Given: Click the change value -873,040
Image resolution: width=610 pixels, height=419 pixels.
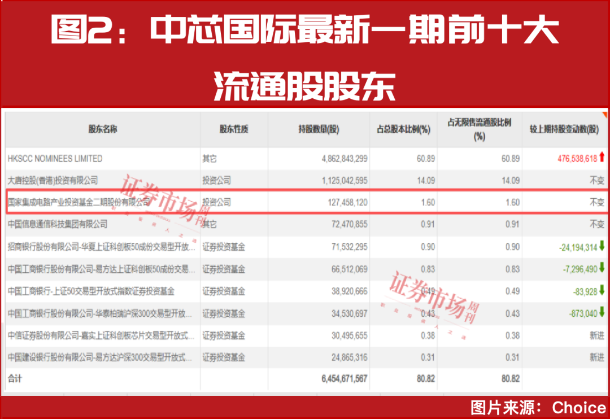Looking at the screenshot, I should click(x=583, y=313).
